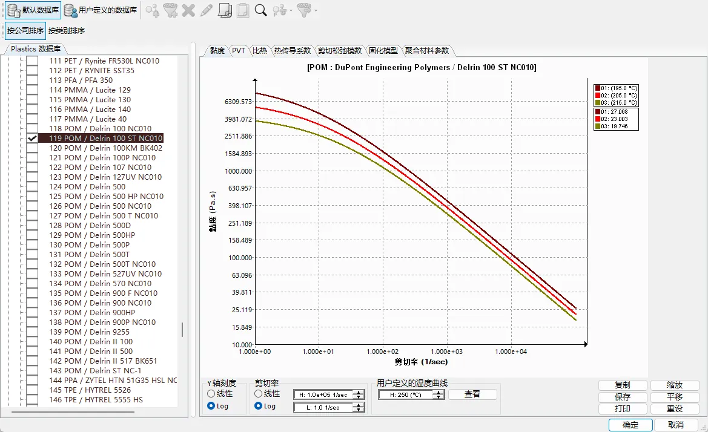Image resolution: width=708 pixels, height=432 pixels.
Task: Select the Plastics 数据库 tab
Action: point(36,48)
